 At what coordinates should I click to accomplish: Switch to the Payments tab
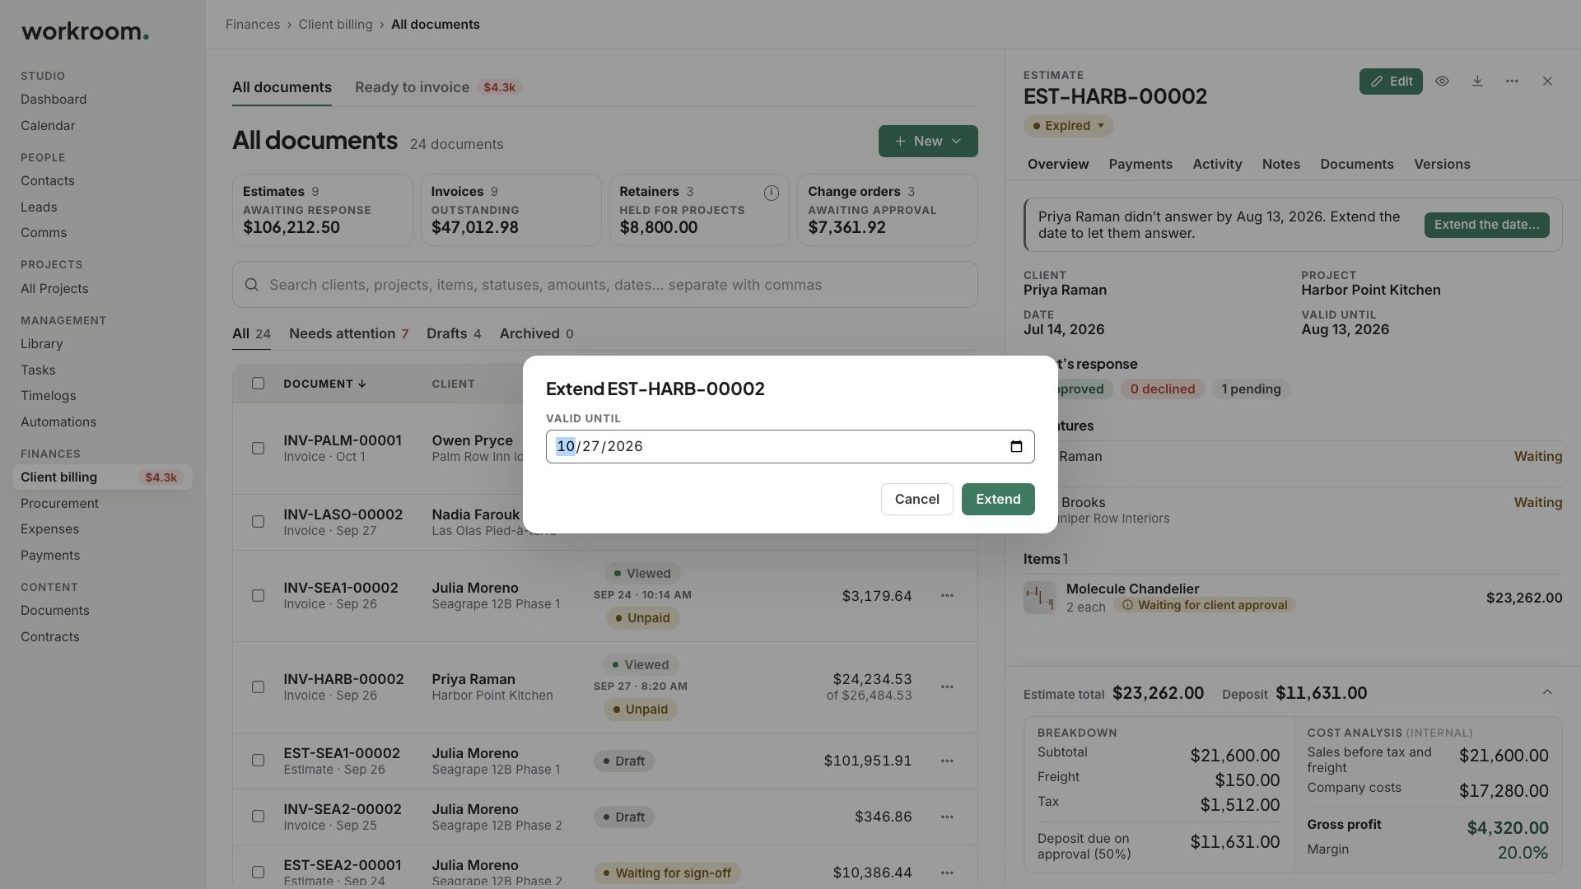[x=1140, y=164]
